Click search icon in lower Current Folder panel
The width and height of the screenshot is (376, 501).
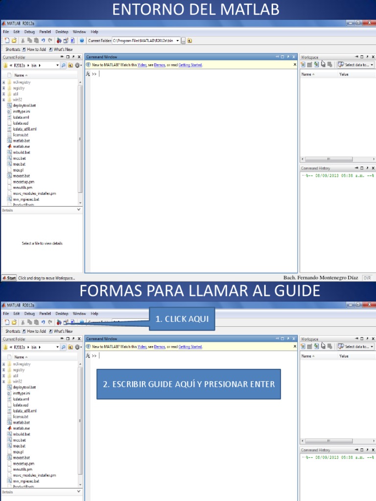pyautogui.click(x=63, y=347)
